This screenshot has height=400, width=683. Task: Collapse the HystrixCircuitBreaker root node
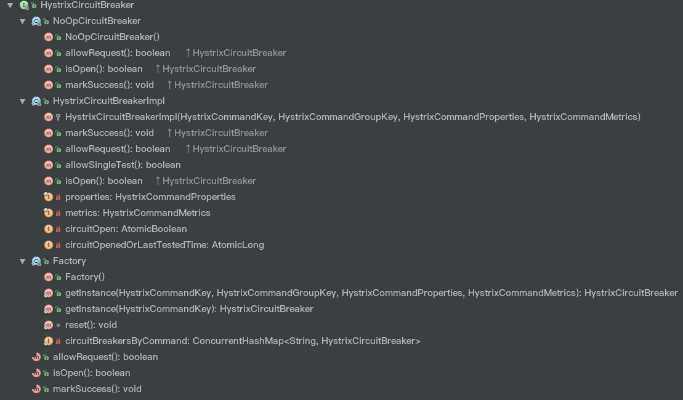coord(10,5)
